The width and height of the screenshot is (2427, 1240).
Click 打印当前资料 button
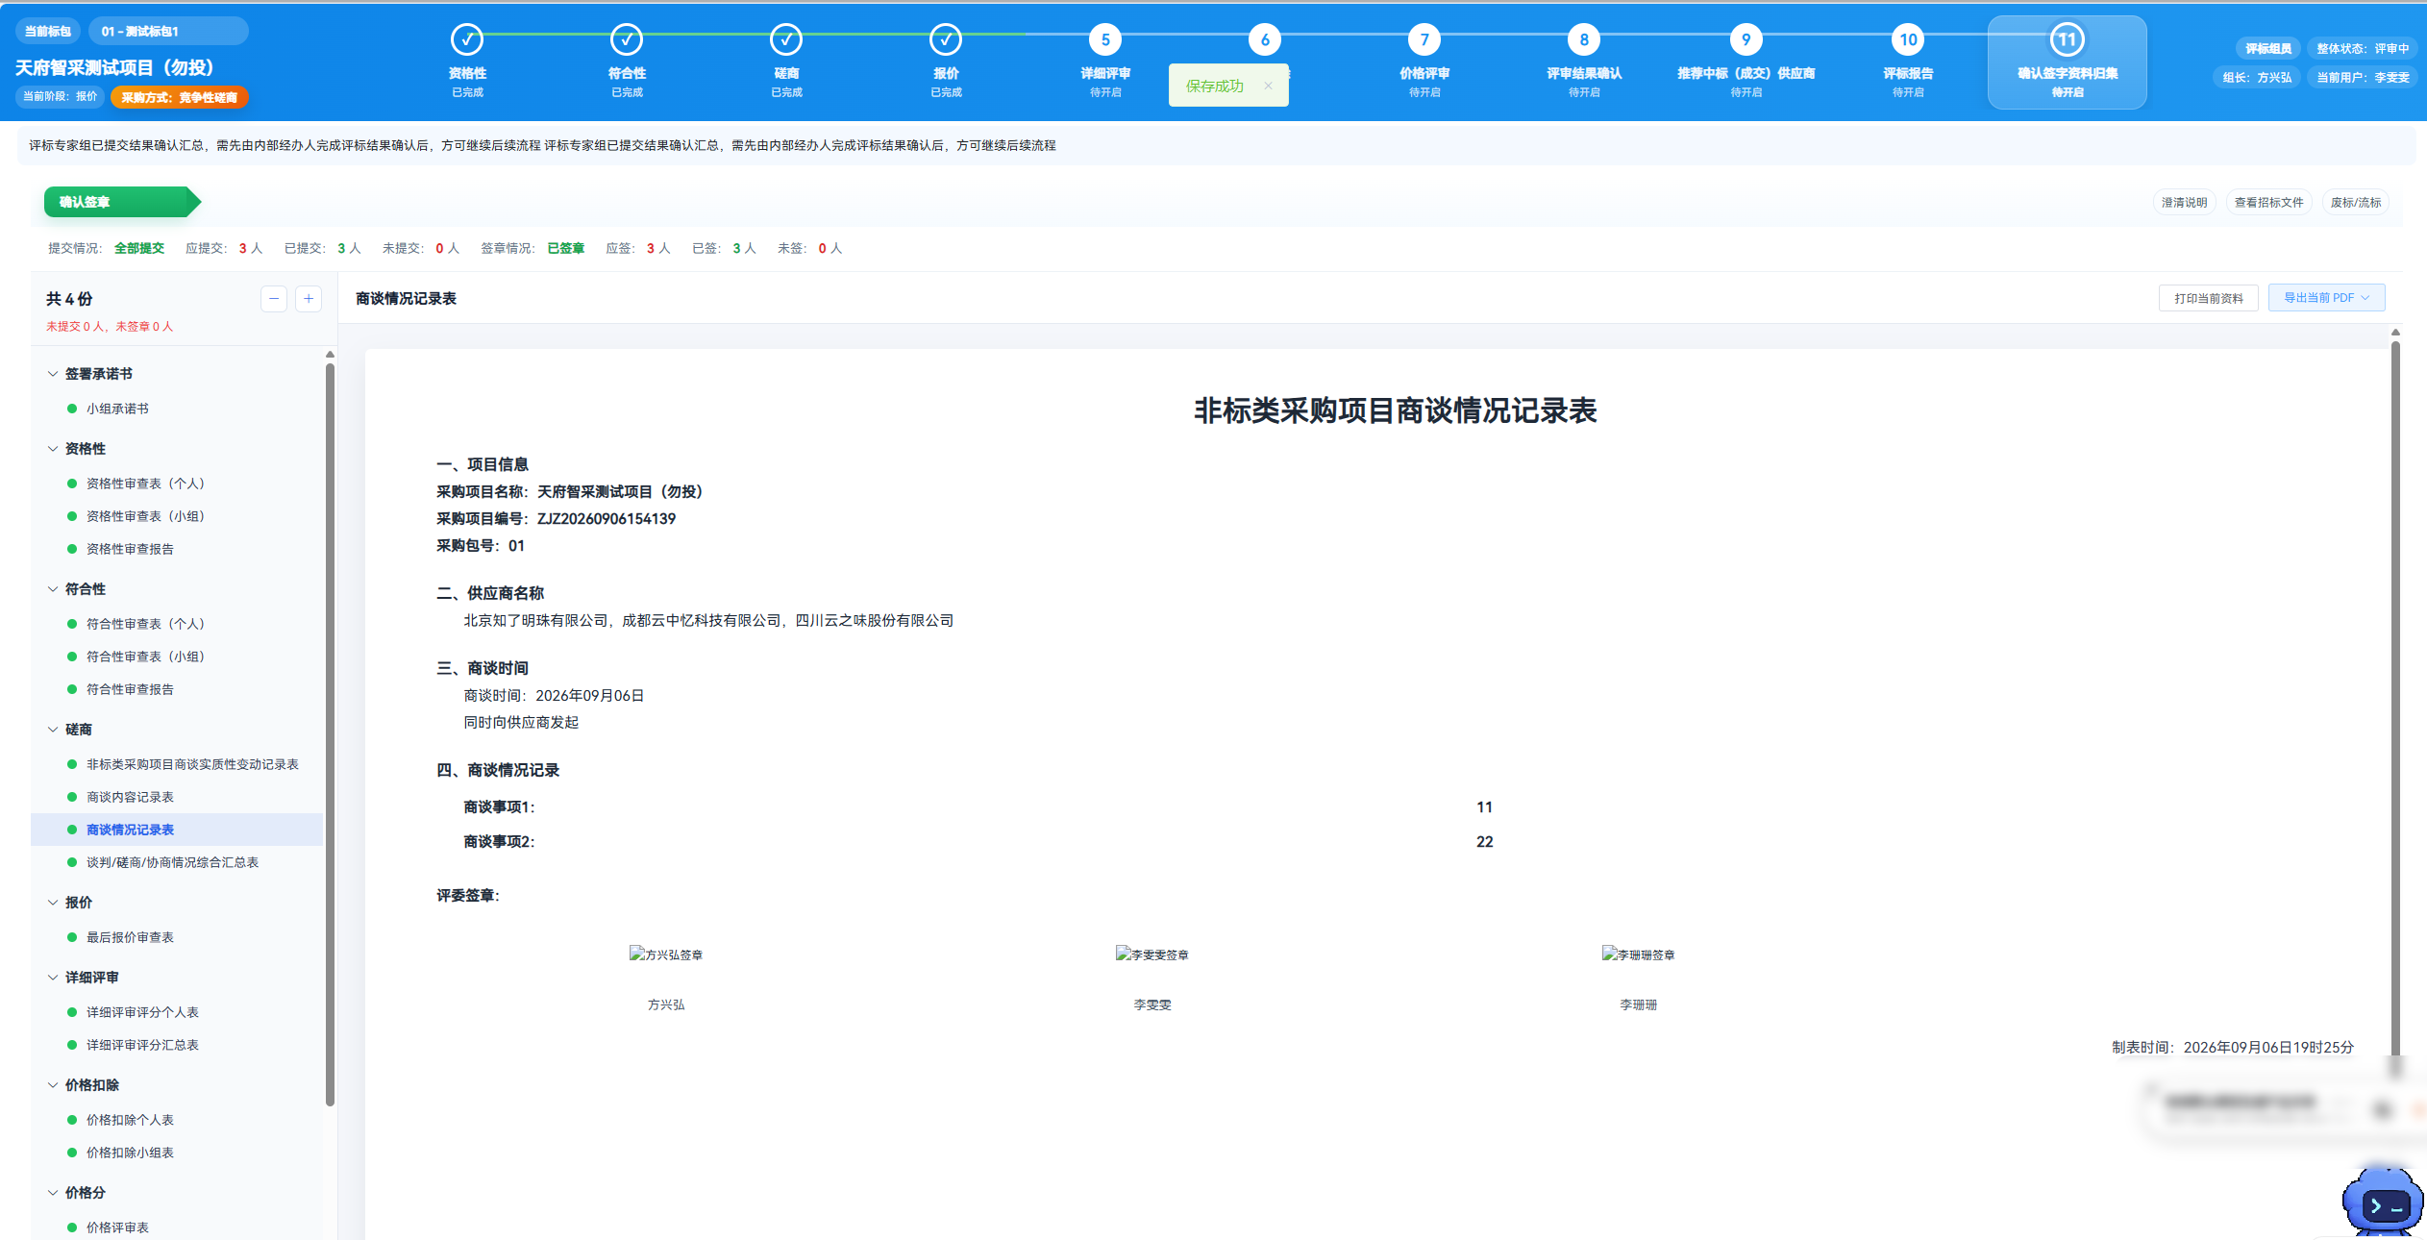[2209, 298]
